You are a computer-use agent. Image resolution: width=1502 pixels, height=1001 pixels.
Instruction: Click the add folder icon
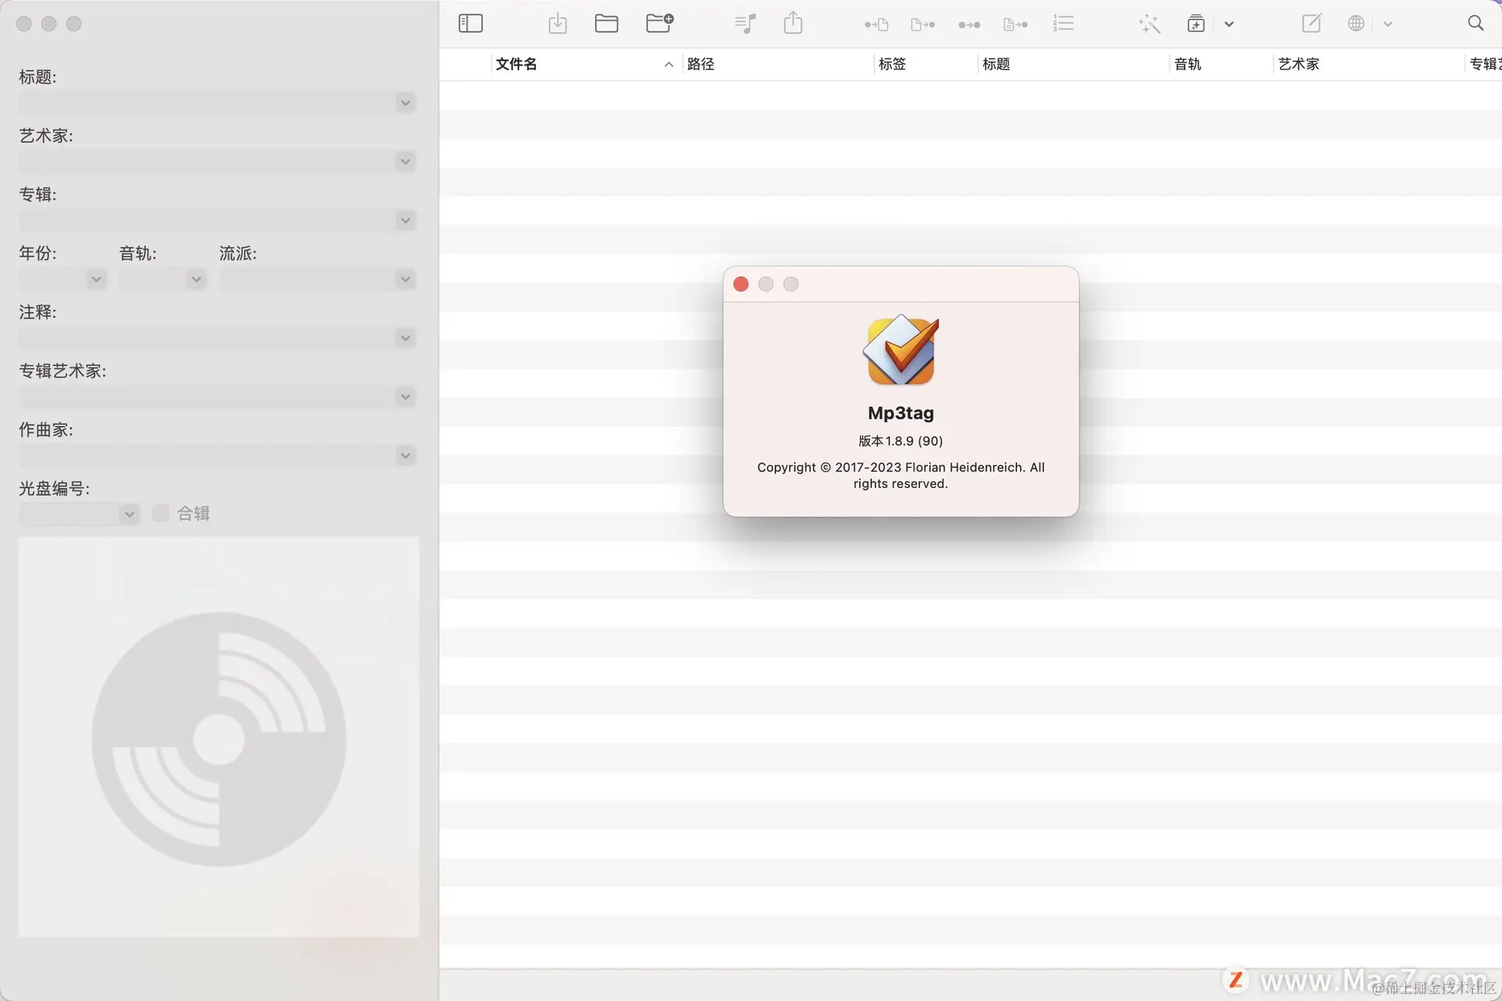[x=659, y=23]
